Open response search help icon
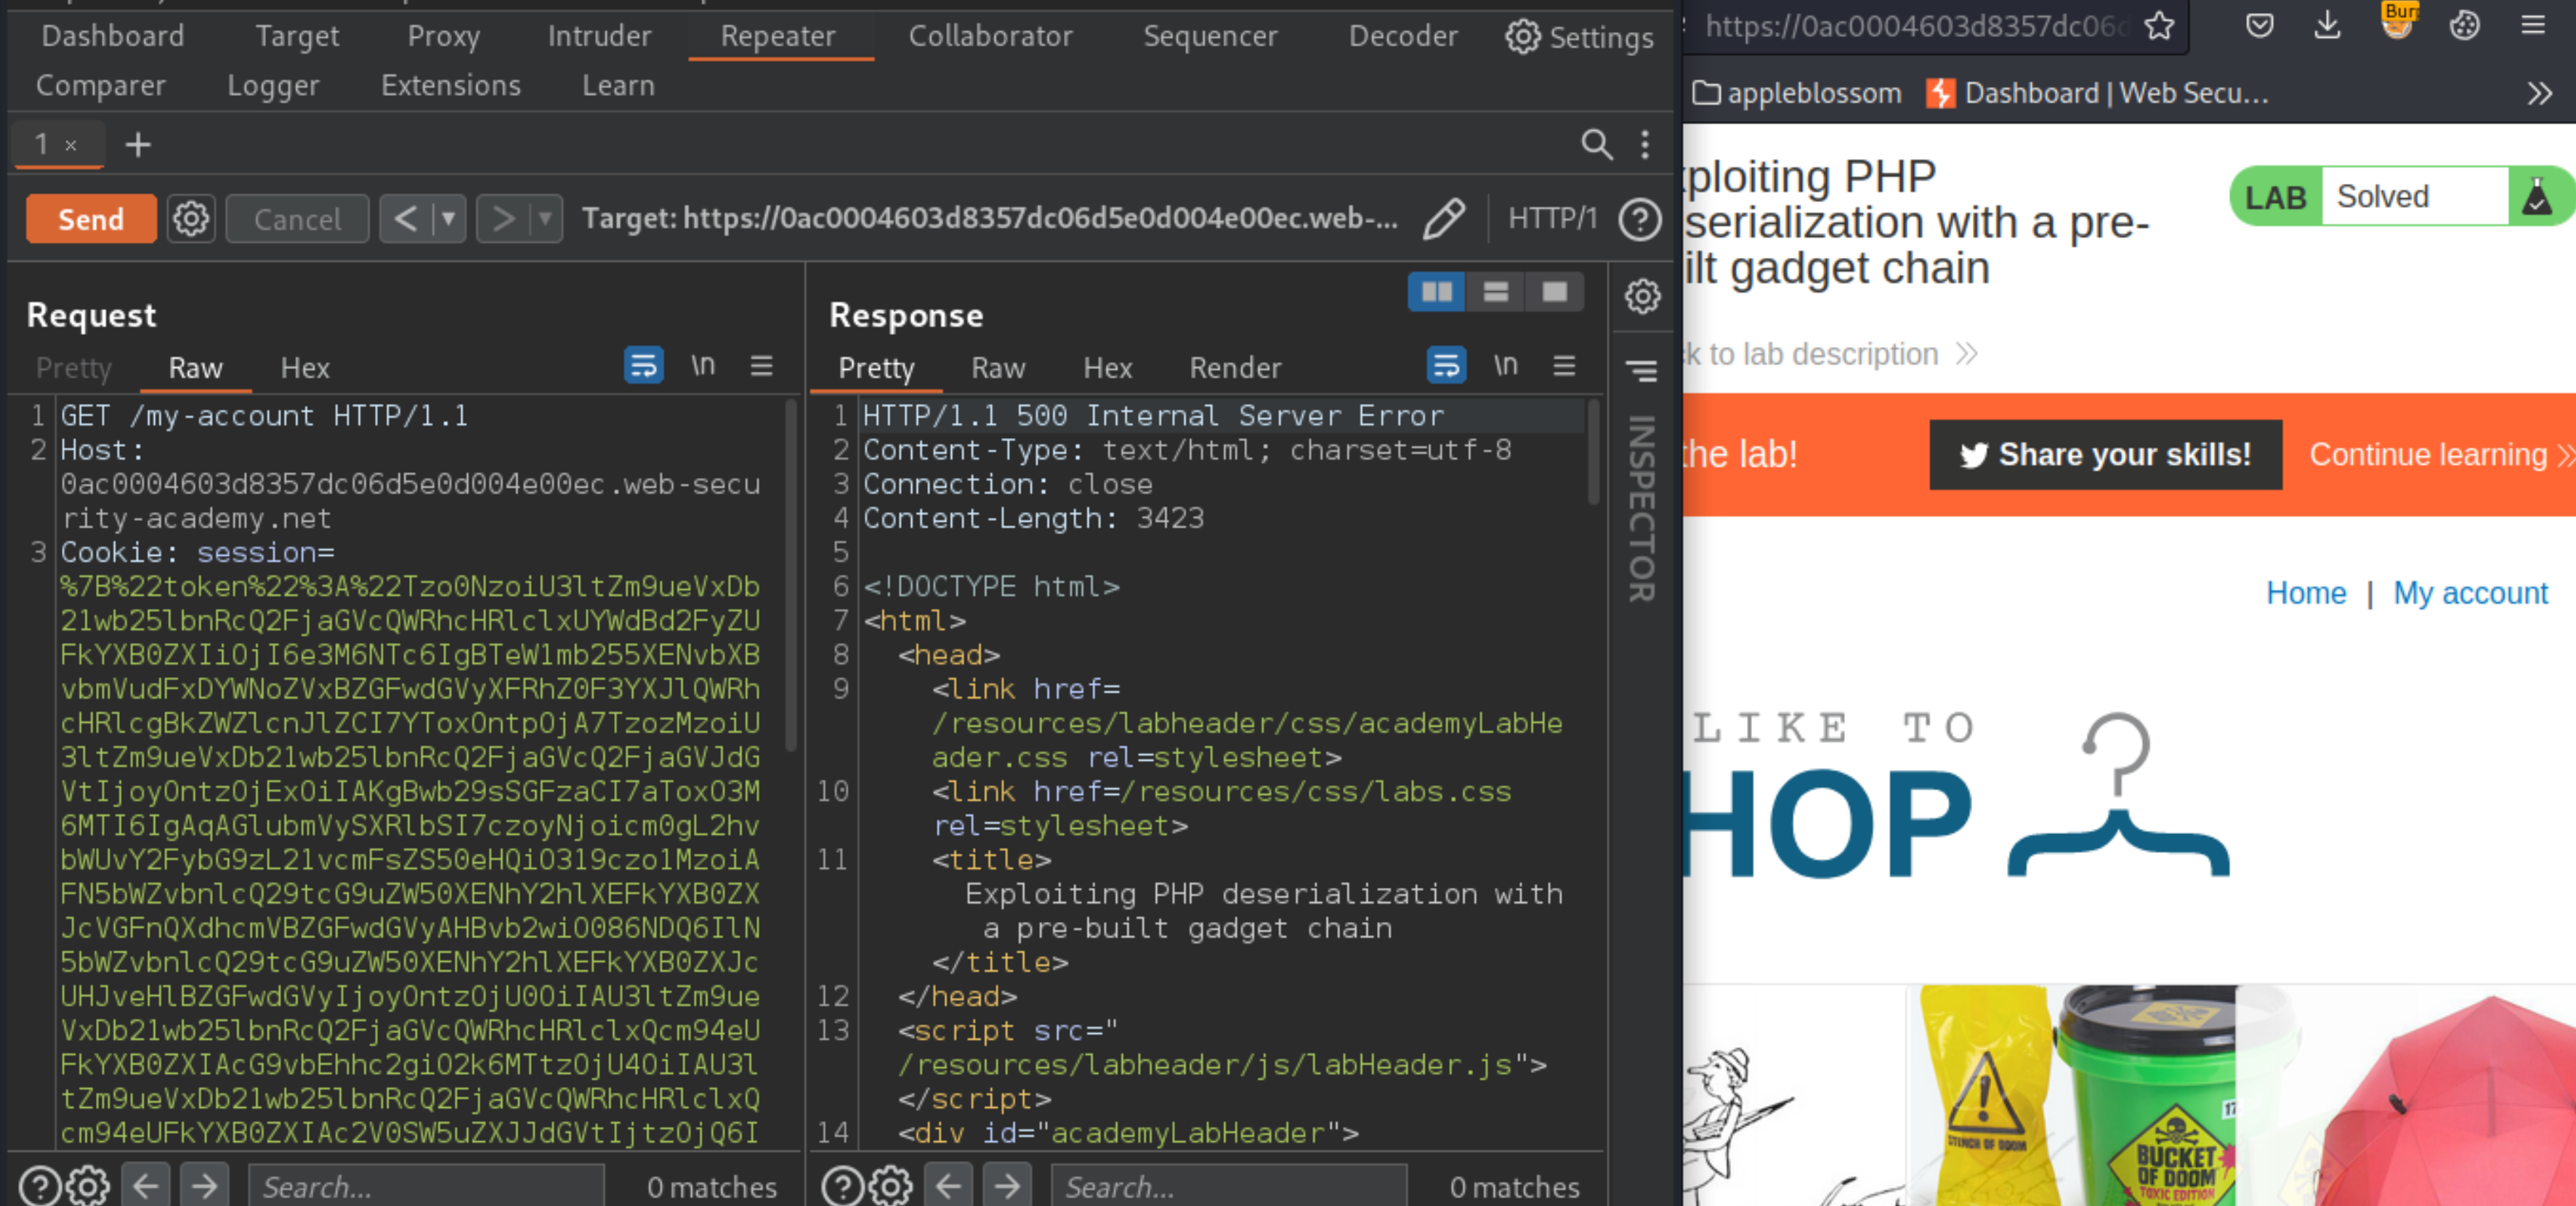This screenshot has width=2576, height=1206. tap(842, 1186)
